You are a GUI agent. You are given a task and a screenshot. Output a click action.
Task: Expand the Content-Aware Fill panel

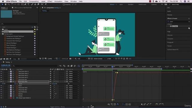click(x=173, y=49)
